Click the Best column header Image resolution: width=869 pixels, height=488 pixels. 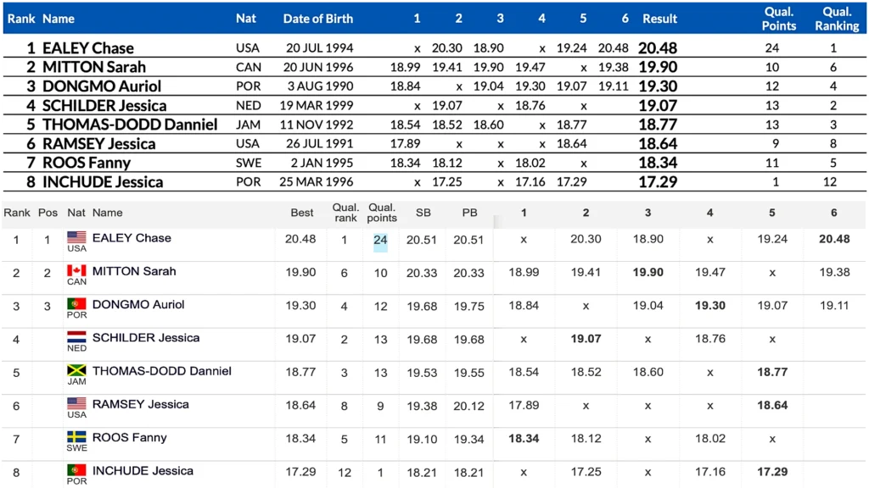pyautogui.click(x=302, y=213)
